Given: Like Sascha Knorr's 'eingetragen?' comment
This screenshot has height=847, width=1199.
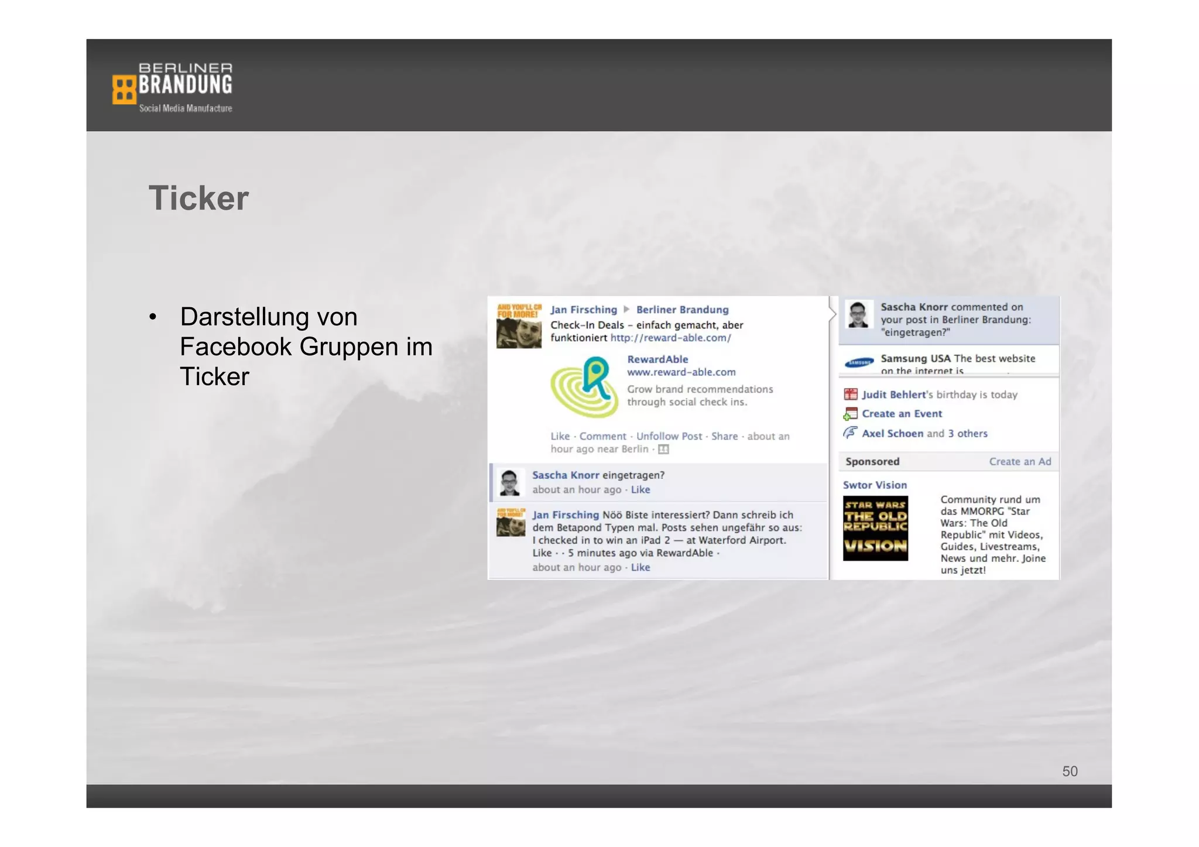Looking at the screenshot, I should pyautogui.click(x=640, y=490).
